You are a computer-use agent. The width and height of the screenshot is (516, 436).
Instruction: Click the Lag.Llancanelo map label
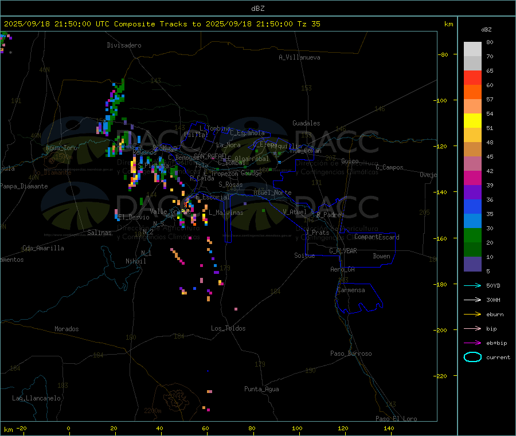(x=36, y=398)
